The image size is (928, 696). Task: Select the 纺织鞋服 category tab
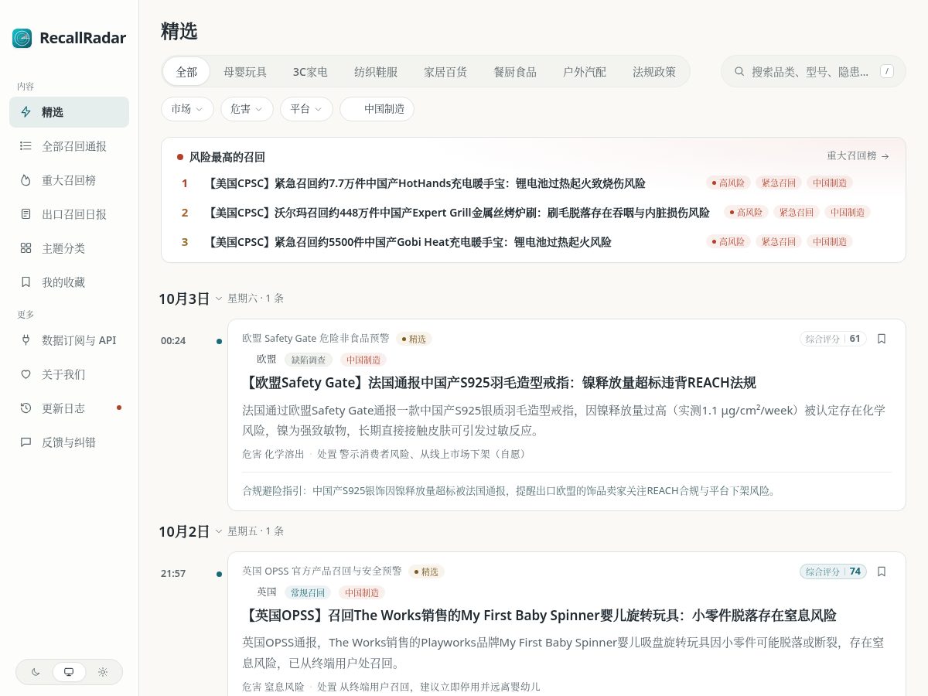(x=376, y=72)
